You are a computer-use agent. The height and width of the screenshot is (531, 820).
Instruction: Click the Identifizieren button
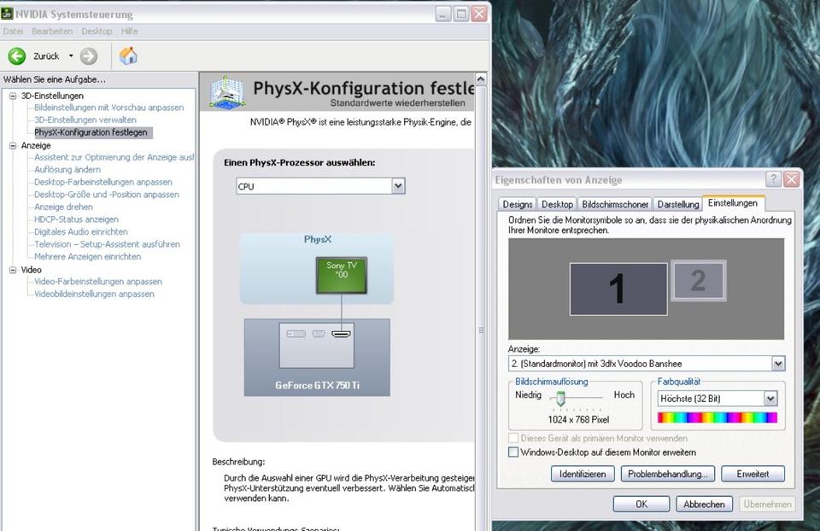click(582, 474)
